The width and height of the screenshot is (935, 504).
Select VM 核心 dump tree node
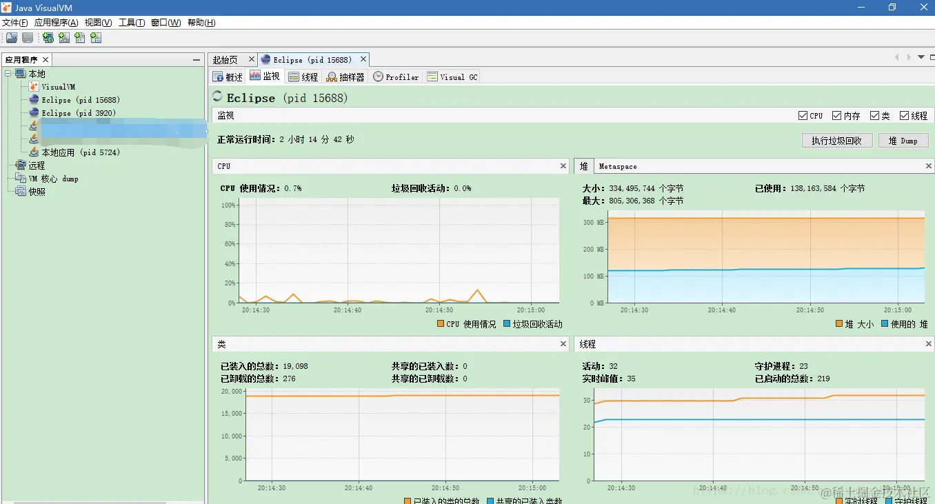(x=53, y=179)
